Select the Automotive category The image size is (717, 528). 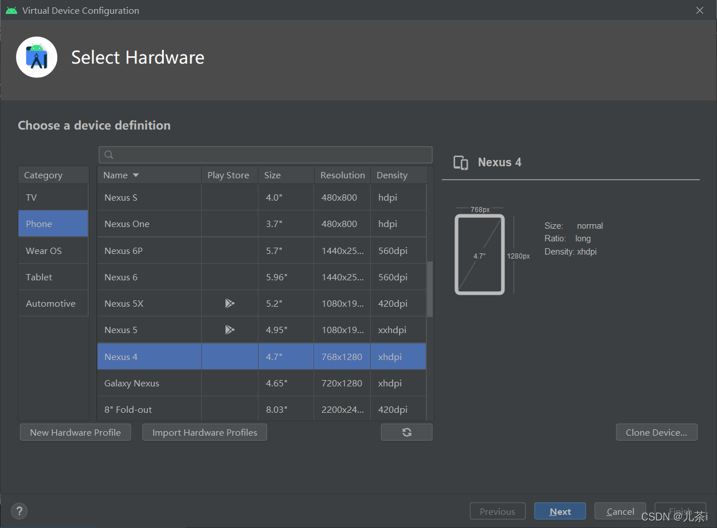click(x=53, y=303)
